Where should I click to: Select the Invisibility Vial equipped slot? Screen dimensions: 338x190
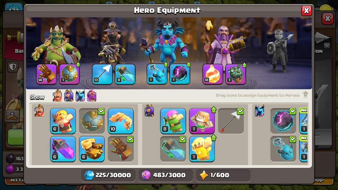tap(125, 74)
